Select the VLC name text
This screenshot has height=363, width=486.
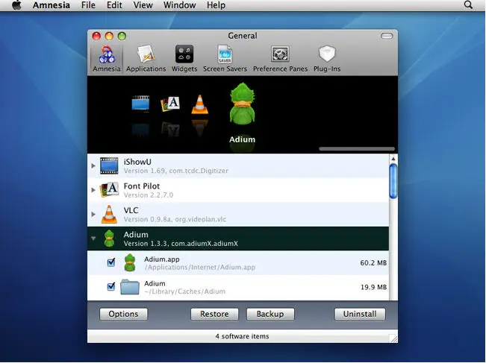coord(131,210)
